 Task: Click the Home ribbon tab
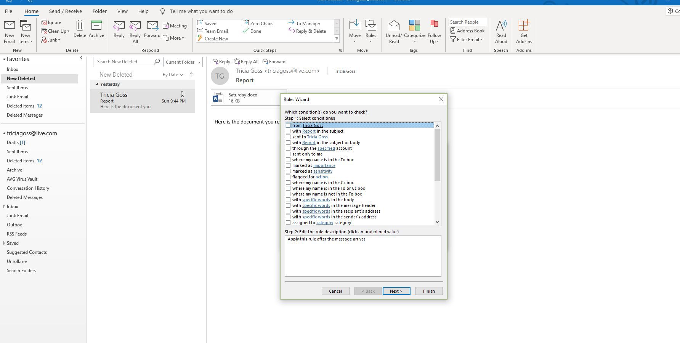coord(31,11)
